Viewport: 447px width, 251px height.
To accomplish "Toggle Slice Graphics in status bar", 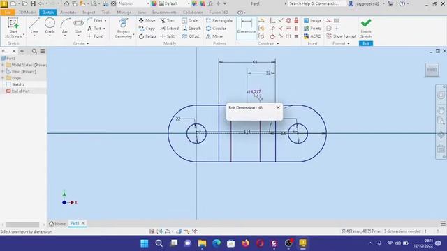I will (179, 231).
